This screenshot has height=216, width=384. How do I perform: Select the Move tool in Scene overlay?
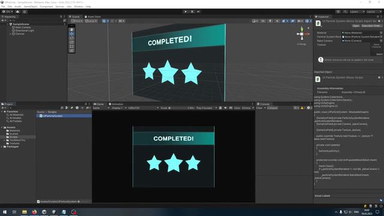coord(71,34)
